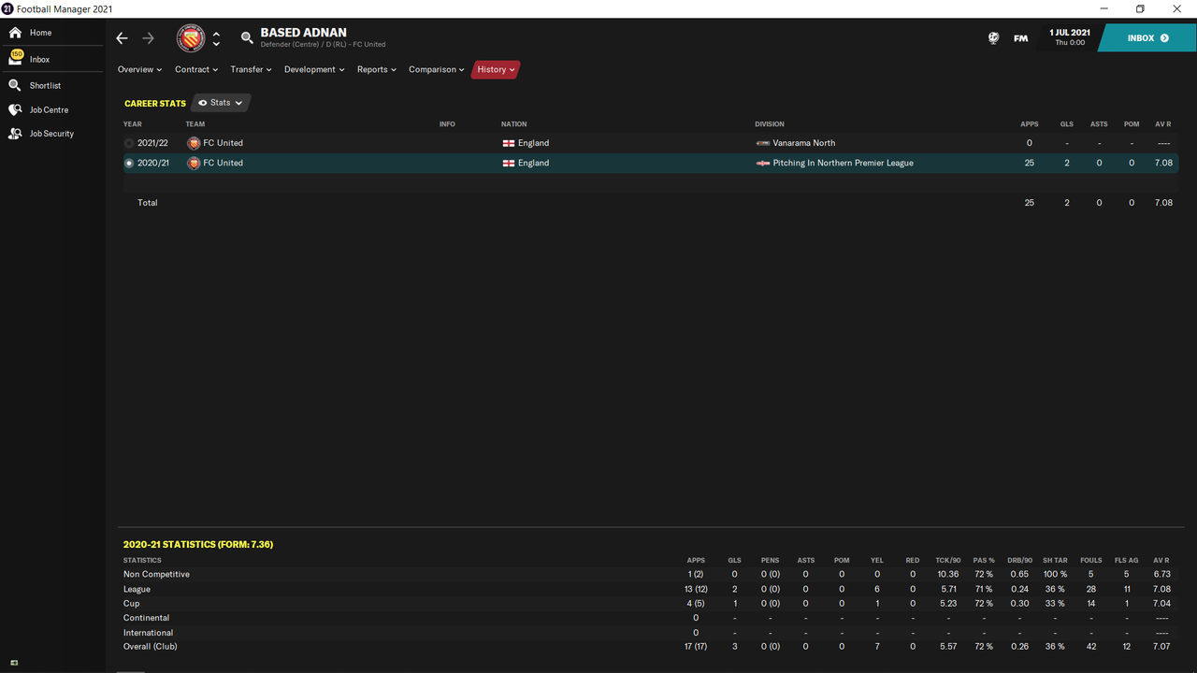Expand the History dropdown tab

496,69
